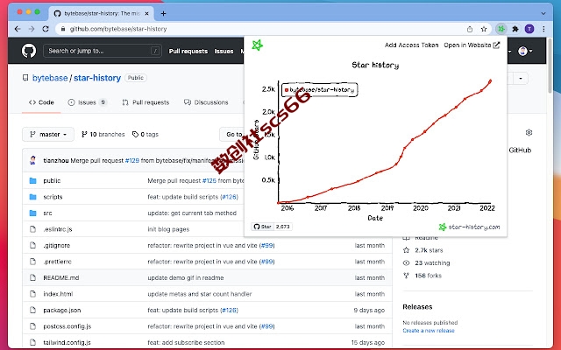Bookmark page with star icon
561x350 pixels.
click(x=484, y=29)
